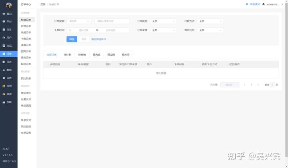Open the items-per-page size dropdown
Image resolution: width=288 pixels, height=168 pixels.
[x=230, y=85]
